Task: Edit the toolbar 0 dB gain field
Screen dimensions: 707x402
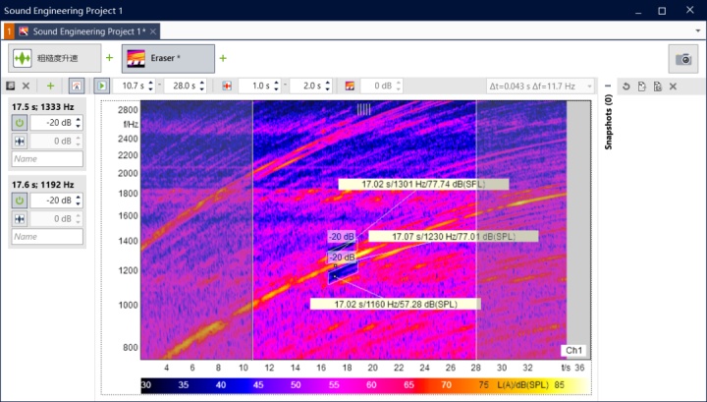Action: pyautogui.click(x=377, y=86)
